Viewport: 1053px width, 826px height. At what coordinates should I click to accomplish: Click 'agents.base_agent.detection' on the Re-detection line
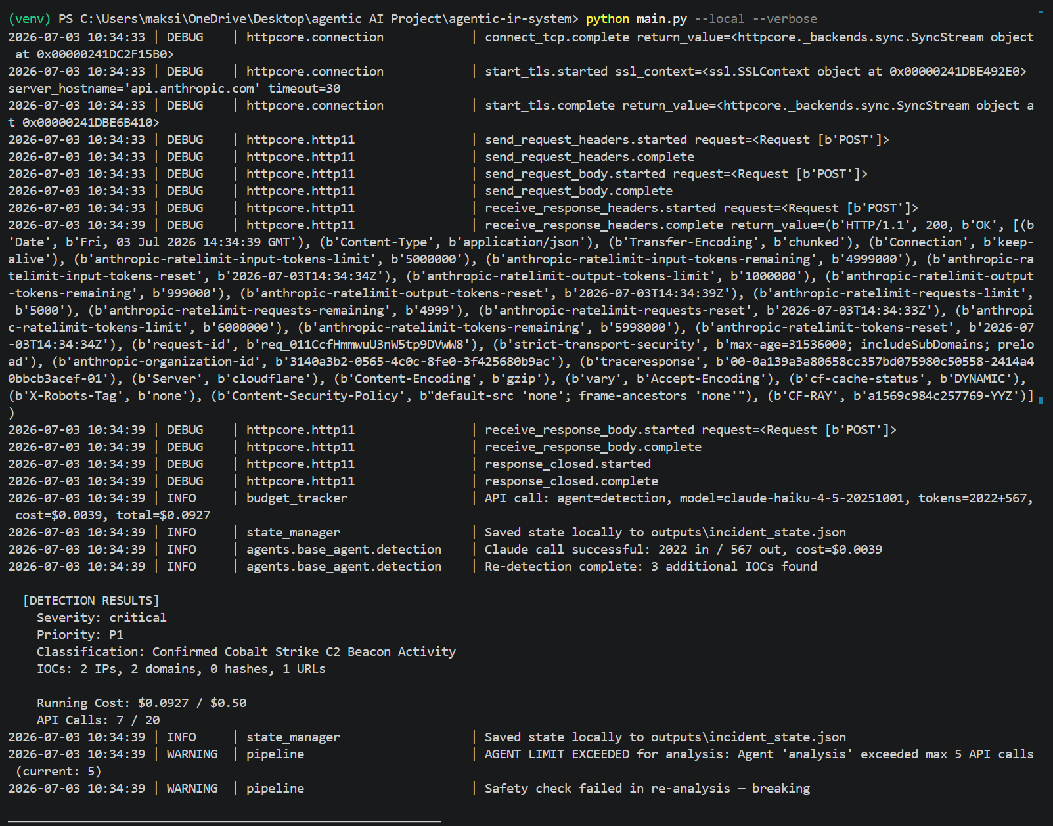click(344, 567)
